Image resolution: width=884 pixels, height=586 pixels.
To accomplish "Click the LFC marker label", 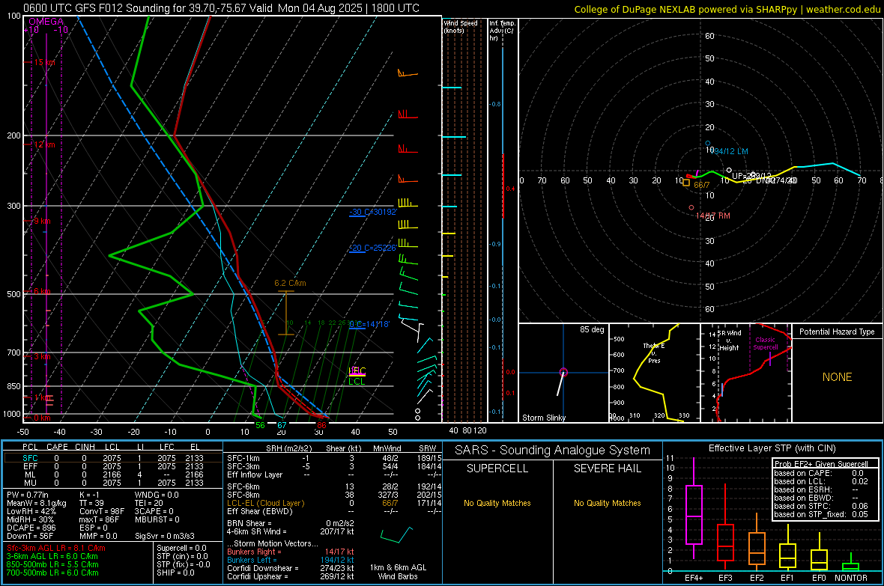I will (x=357, y=370).
